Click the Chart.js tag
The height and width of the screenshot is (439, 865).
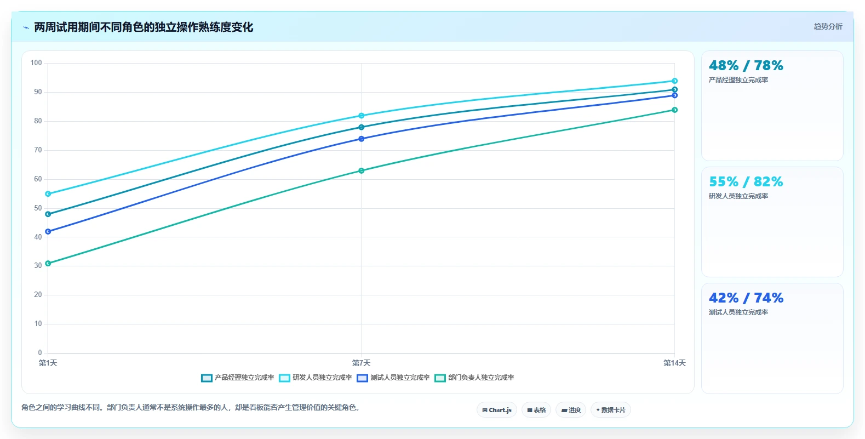point(497,410)
